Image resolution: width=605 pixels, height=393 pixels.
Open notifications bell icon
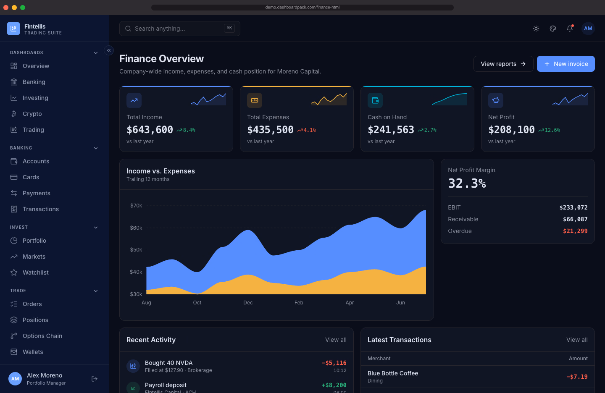(570, 29)
